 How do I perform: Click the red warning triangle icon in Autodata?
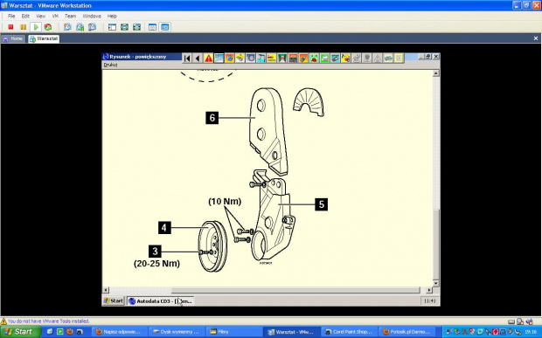[x=208, y=58]
